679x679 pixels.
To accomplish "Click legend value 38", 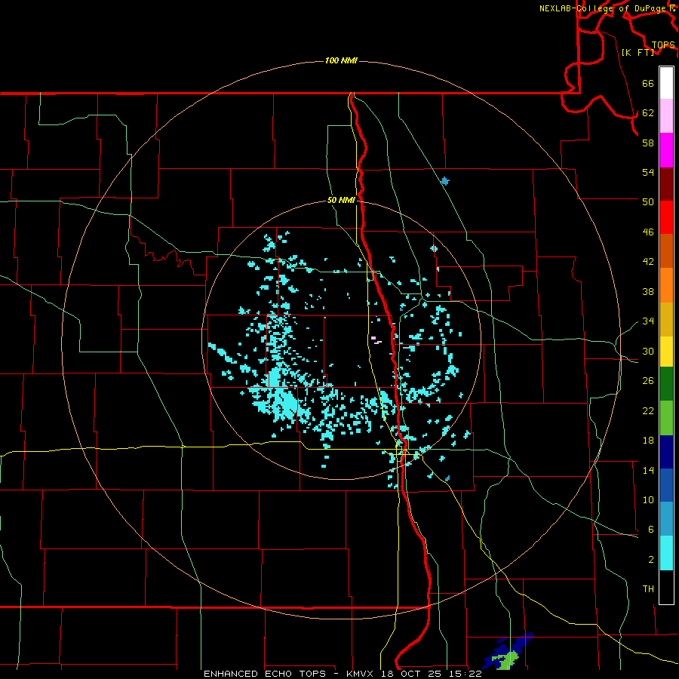I will [x=648, y=292].
